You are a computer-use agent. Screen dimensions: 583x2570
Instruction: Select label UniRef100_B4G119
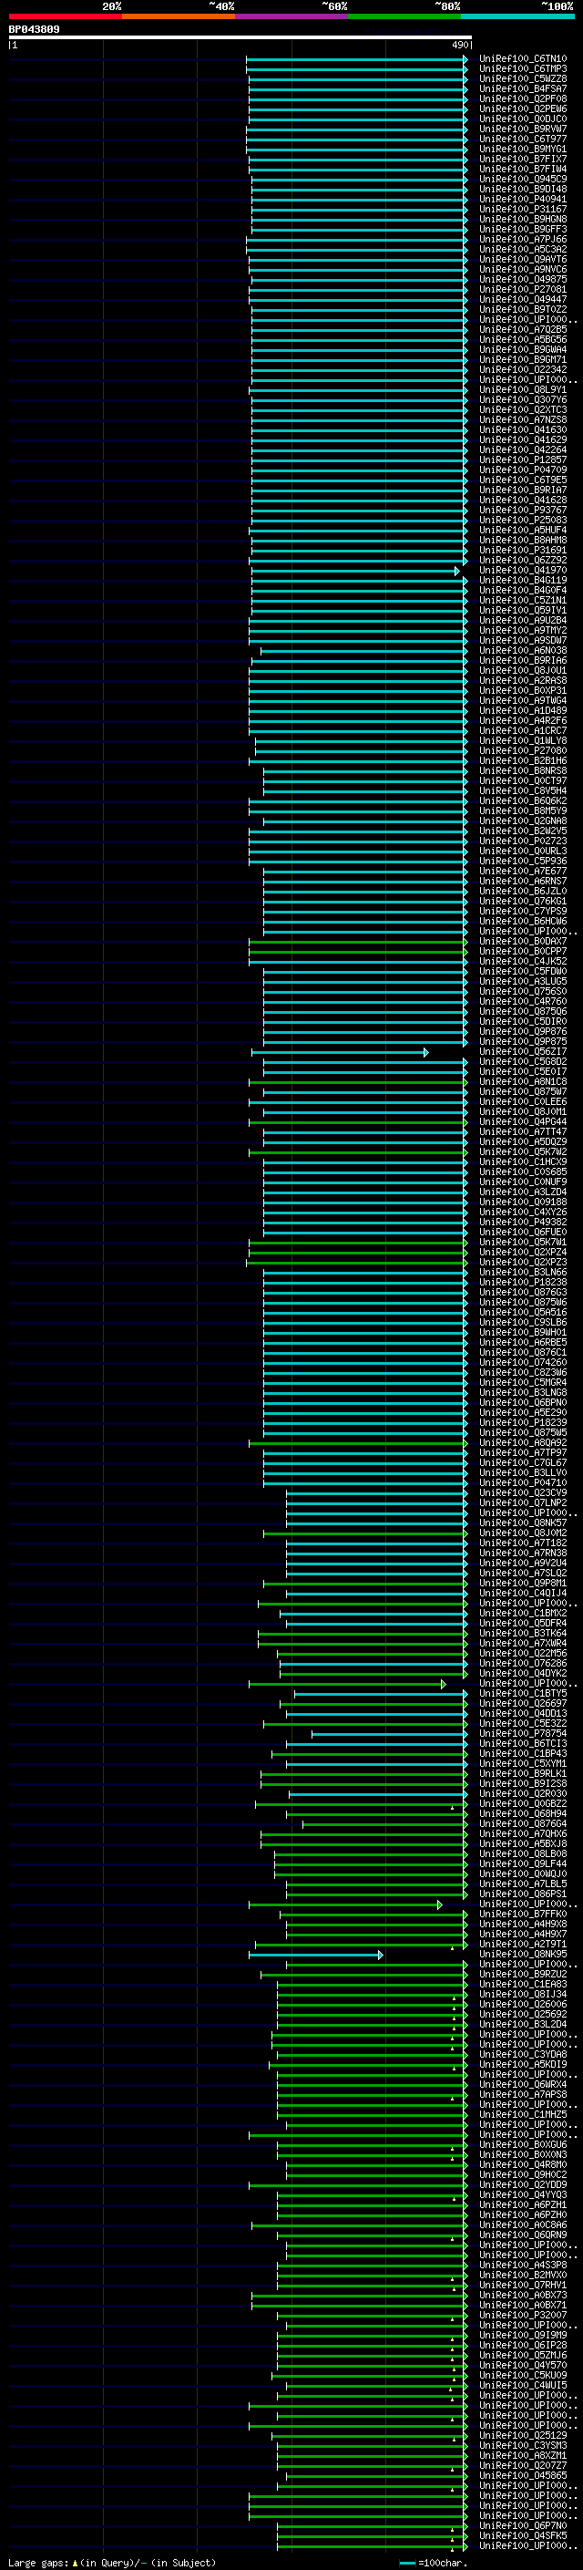(x=523, y=580)
